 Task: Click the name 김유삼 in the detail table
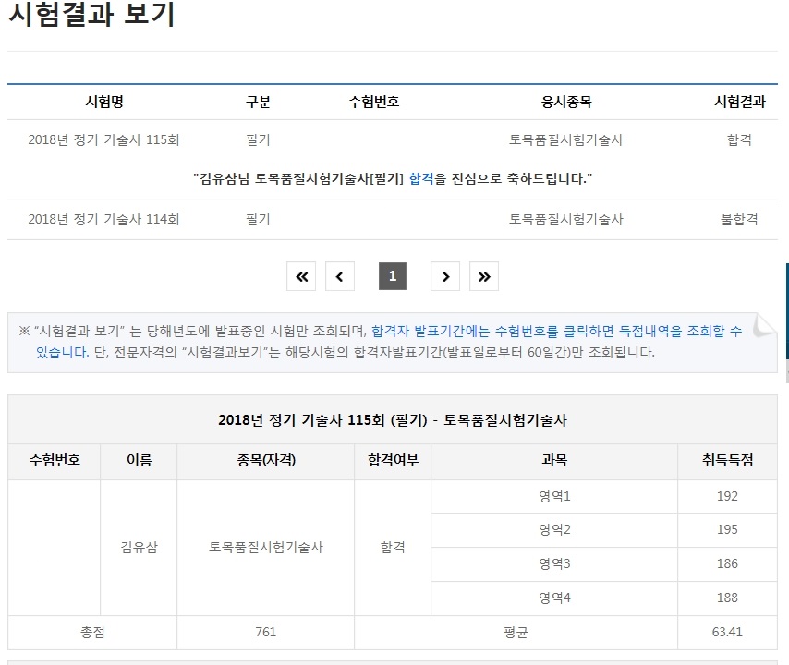click(139, 547)
